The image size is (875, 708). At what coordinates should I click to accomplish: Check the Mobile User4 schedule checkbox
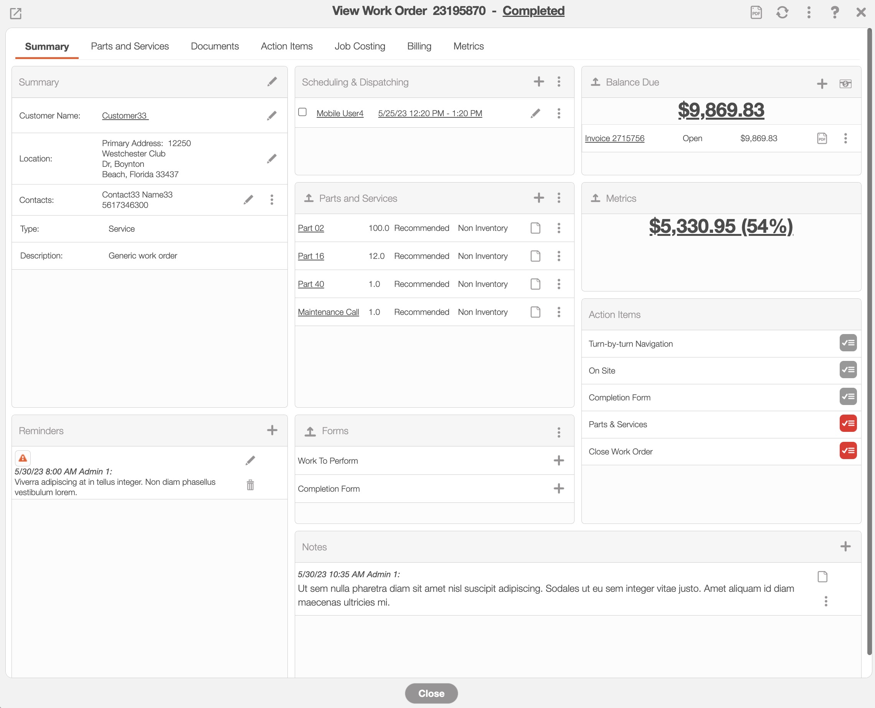(302, 112)
